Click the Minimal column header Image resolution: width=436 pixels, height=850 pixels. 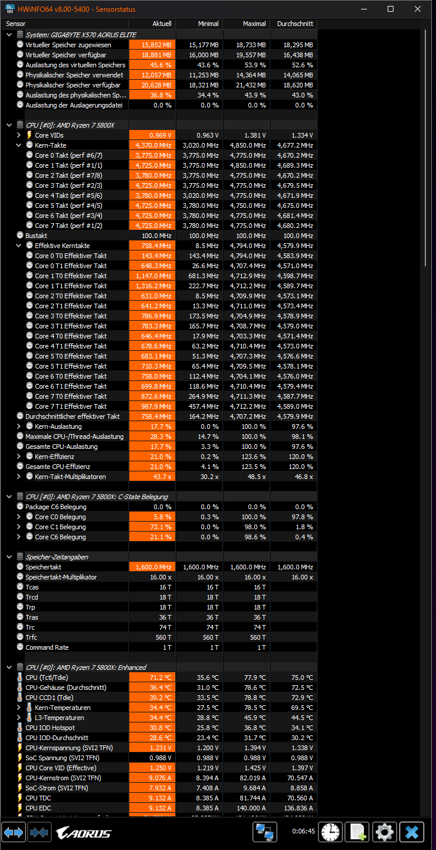click(x=199, y=24)
